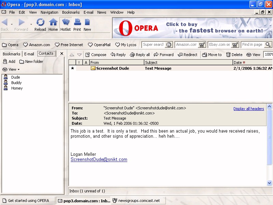Go to next message down arrow
Image resolution: width=273 pixels, height=205 pixels.
(80, 55)
